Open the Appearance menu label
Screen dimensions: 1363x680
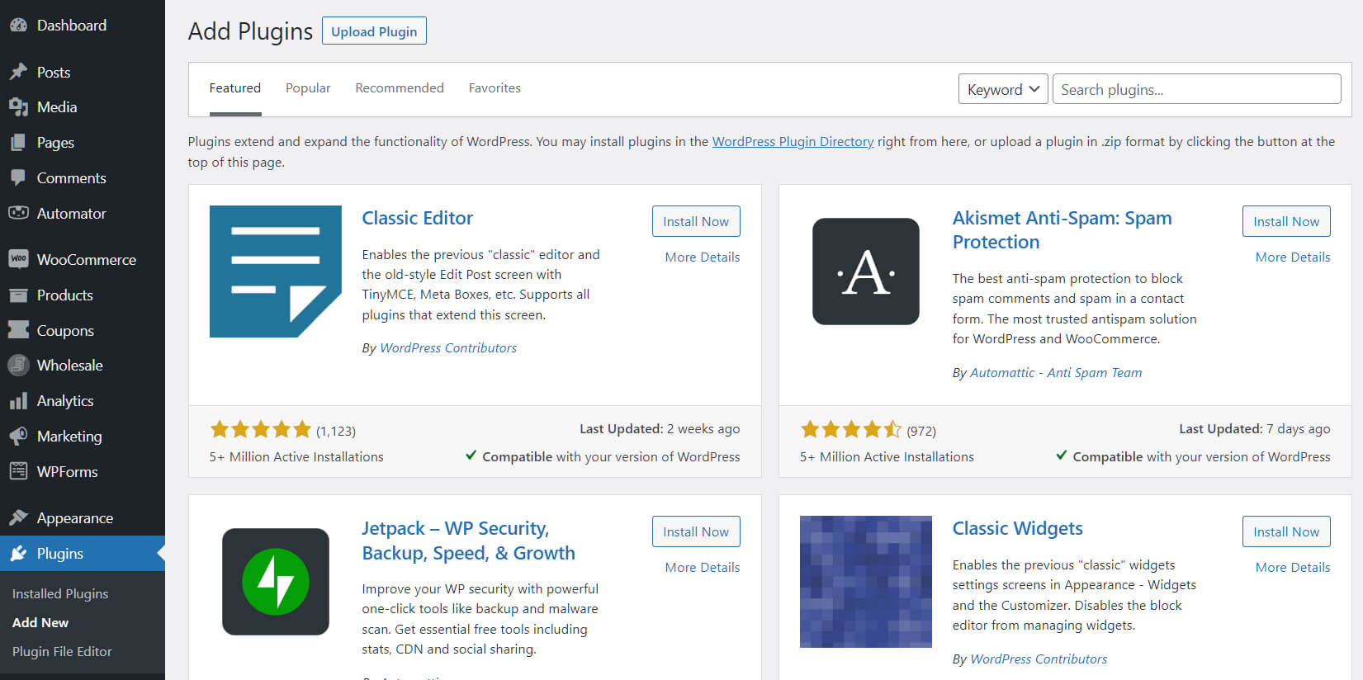(x=75, y=518)
